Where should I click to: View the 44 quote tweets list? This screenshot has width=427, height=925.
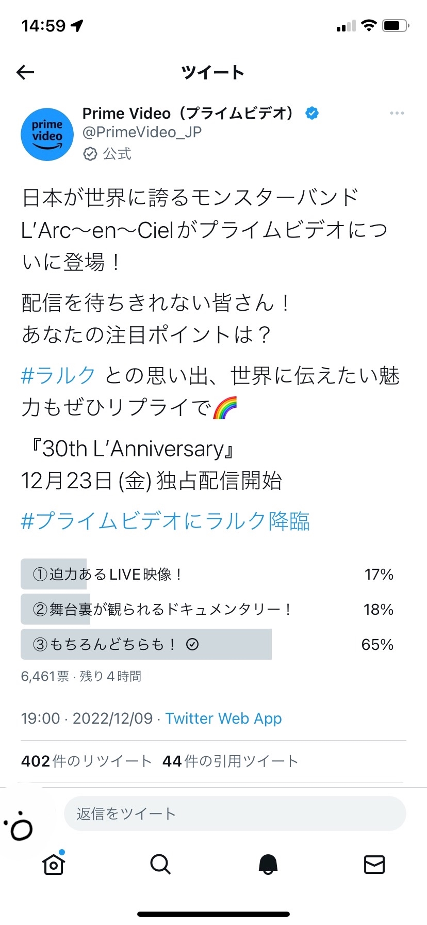click(230, 761)
